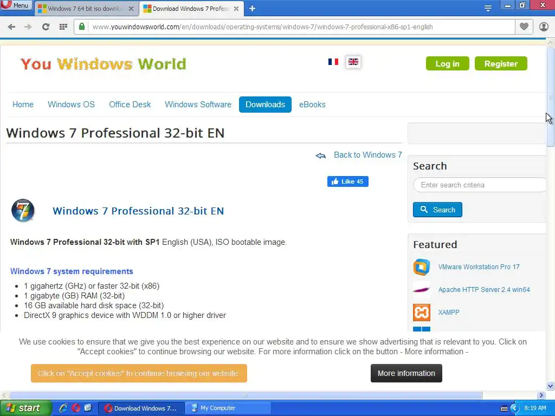
Task: Open the Opera Menu button
Action: click(x=16, y=5)
